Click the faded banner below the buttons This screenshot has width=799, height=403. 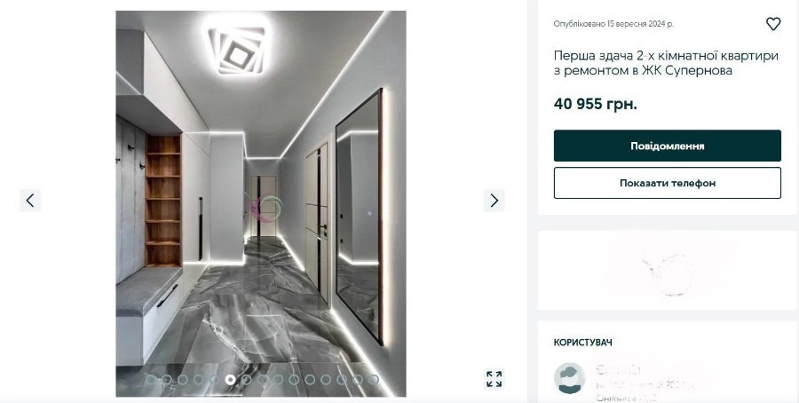(x=667, y=270)
